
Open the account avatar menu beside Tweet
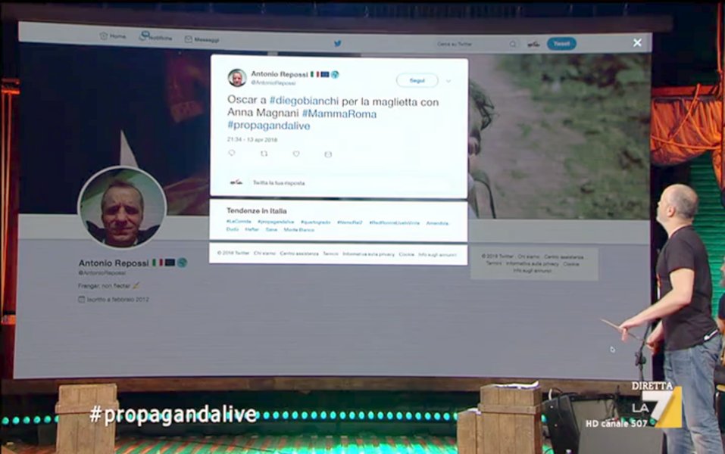(533, 45)
